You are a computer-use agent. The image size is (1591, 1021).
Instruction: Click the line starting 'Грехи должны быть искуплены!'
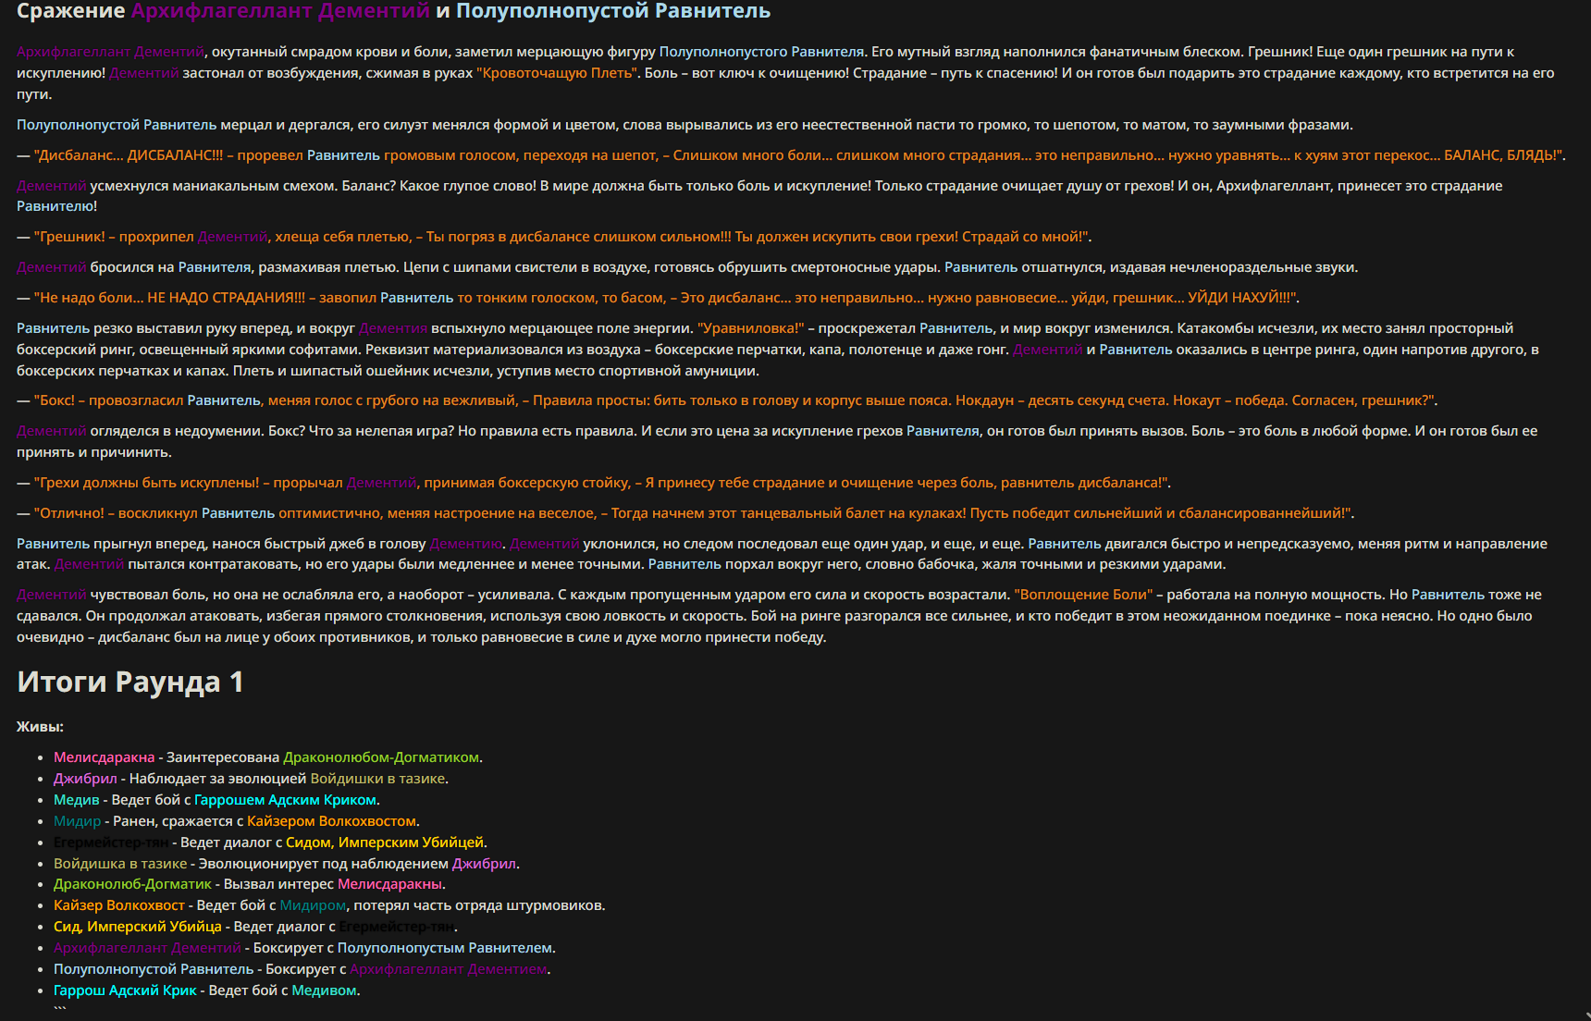(594, 483)
